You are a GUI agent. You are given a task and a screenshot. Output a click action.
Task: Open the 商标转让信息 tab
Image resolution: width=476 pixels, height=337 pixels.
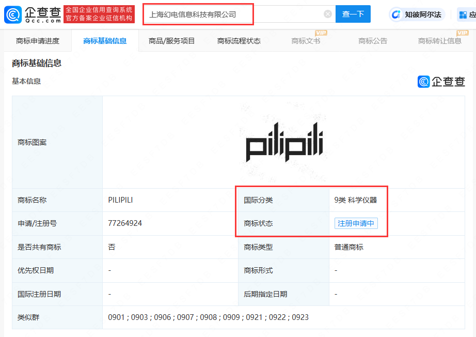[x=439, y=41]
